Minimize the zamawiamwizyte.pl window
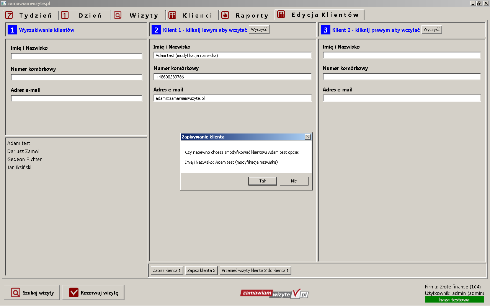The image size is (490, 306). (x=473, y=3)
